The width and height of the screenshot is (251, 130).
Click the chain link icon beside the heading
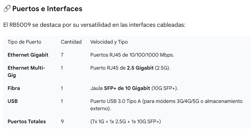pos(7,9)
